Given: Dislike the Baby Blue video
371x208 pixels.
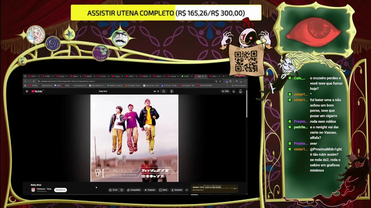Looking at the screenshot, I should 121,190.
